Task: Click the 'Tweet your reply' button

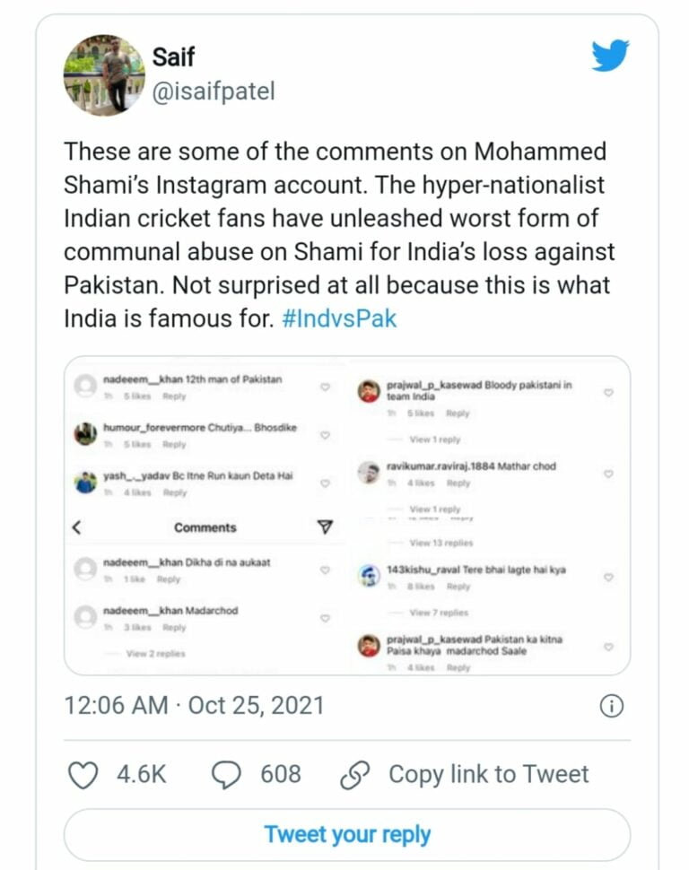Action: tap(347, 834)
